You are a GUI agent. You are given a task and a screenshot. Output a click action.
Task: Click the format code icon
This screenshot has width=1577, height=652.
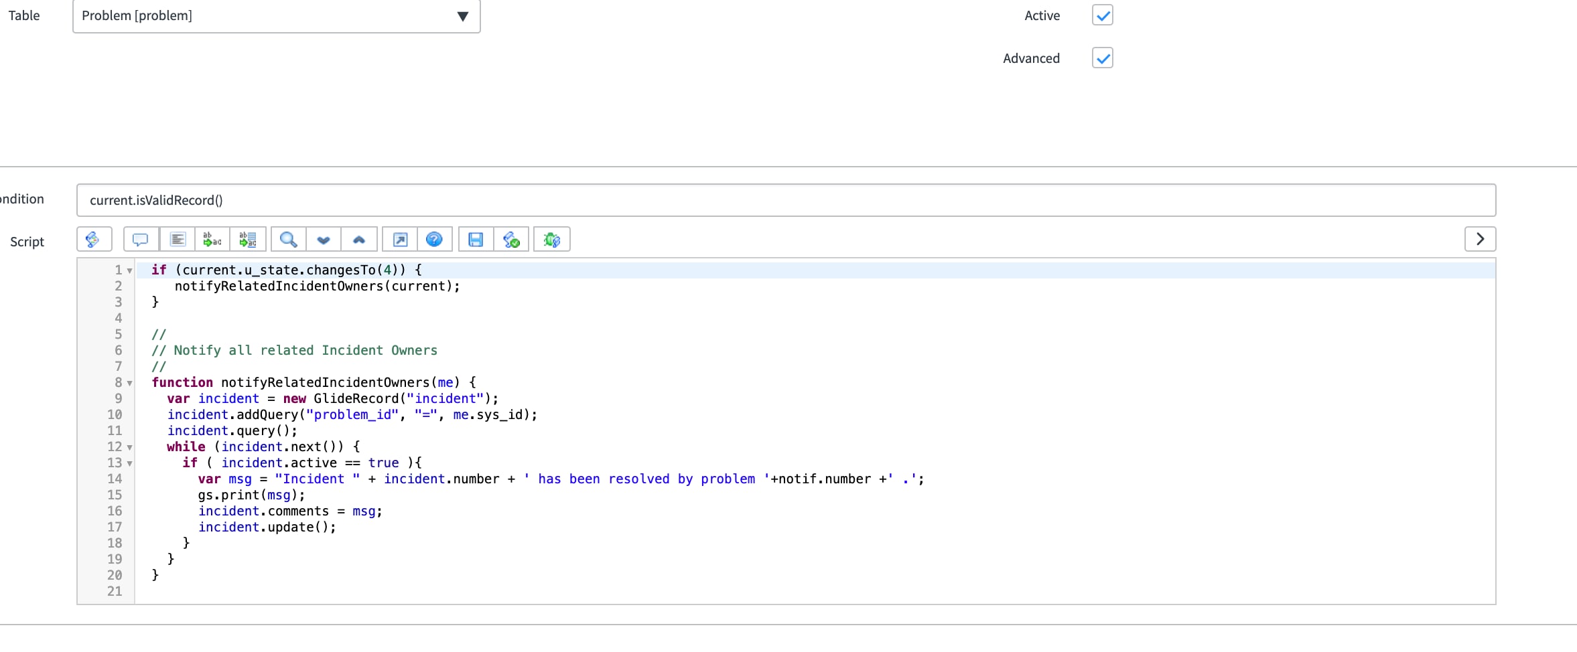(178, 240)
